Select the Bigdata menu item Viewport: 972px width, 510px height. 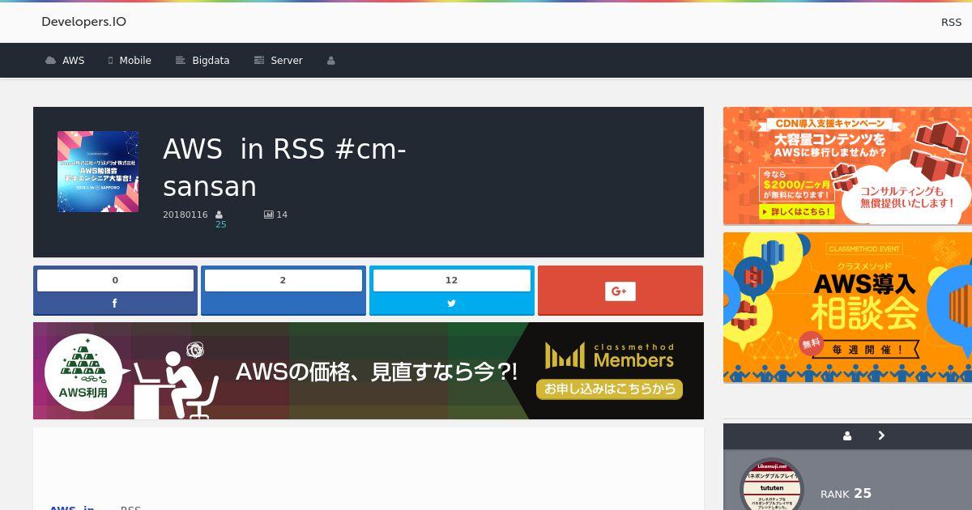(202, 61)
